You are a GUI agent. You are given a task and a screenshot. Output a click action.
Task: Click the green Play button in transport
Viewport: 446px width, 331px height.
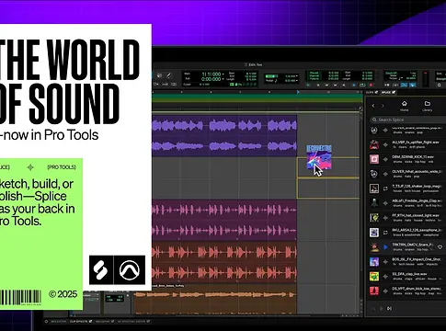tap(362, 85)
